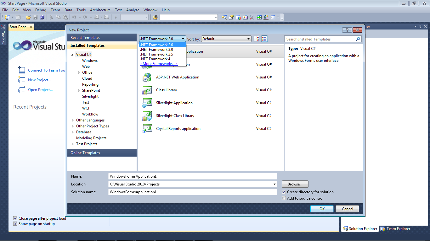Image resolution: width=430 pixels, height=241 pixels.
Task: Expand the Other Project Types node
Action: [73, 126]
